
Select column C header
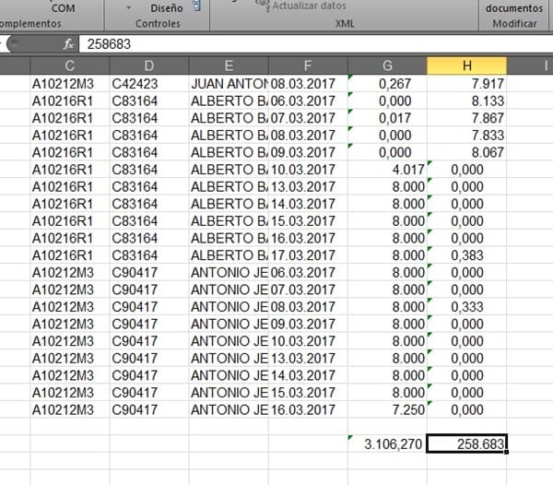(x=69, y=65)
